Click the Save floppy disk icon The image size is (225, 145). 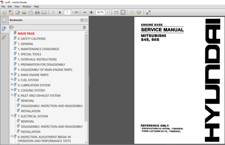click(x=31, y=12)
